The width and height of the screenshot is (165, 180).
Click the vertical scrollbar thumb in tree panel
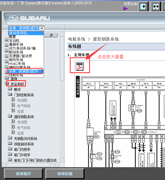62,58
